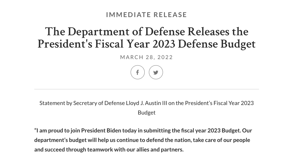Screen dimensions: 286x161
Task: Click 'Fiscal Year 2023 Defense Budget' in headline
Action: click(175, 44)
